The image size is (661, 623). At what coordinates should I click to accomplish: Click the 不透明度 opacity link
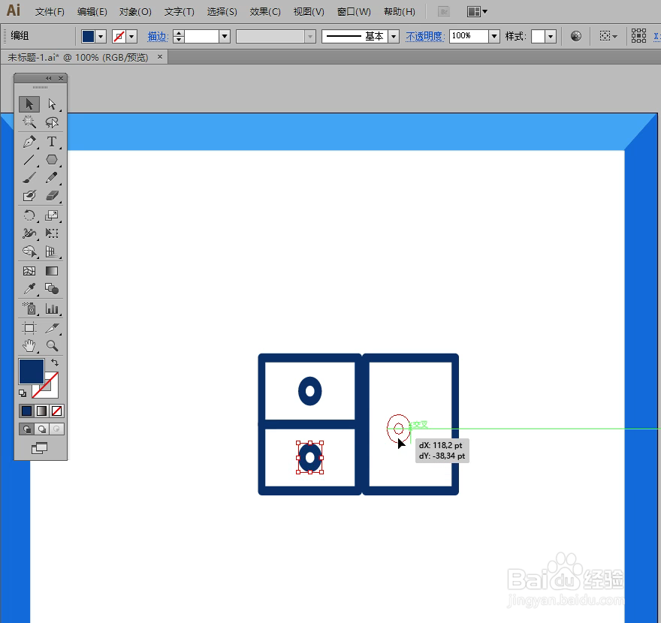(x=425, y=37)
